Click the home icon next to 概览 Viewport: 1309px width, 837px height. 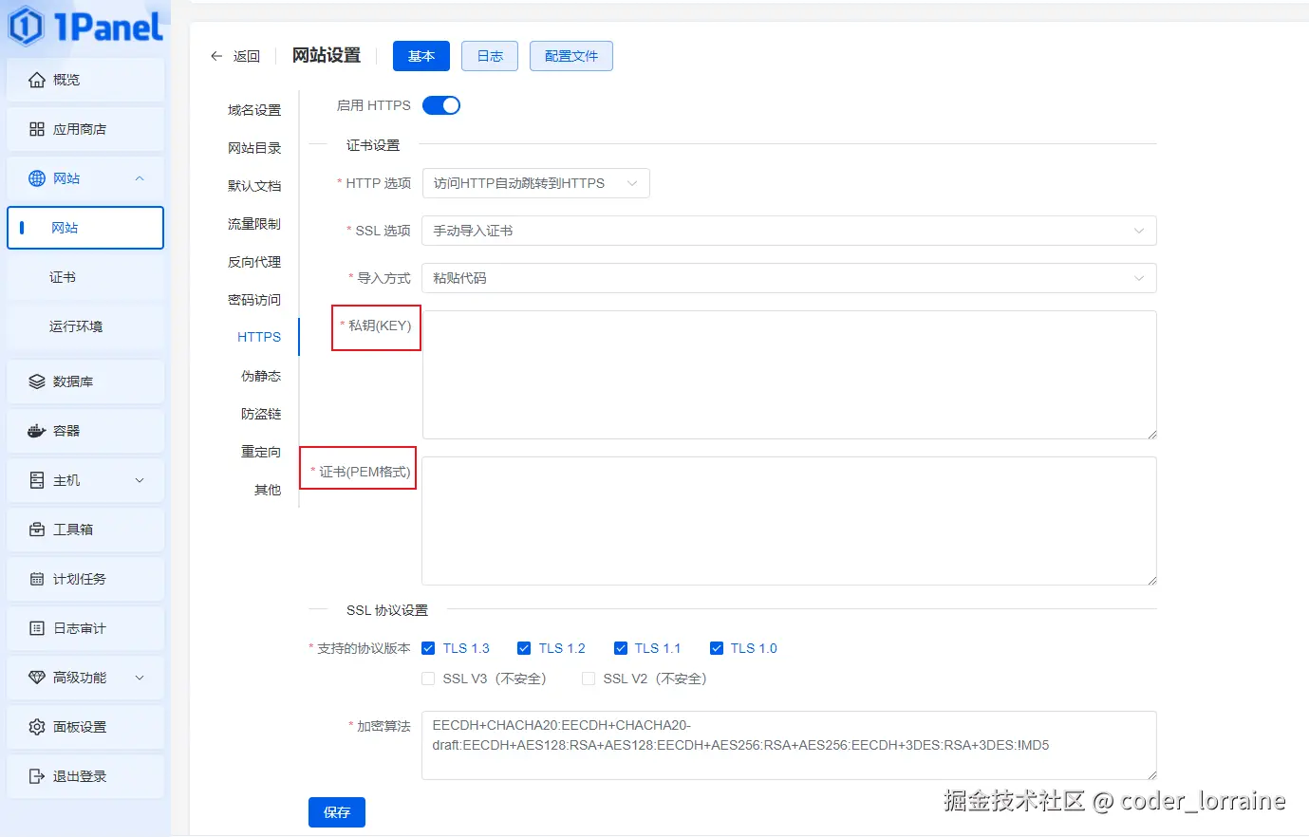click(37, 80)
